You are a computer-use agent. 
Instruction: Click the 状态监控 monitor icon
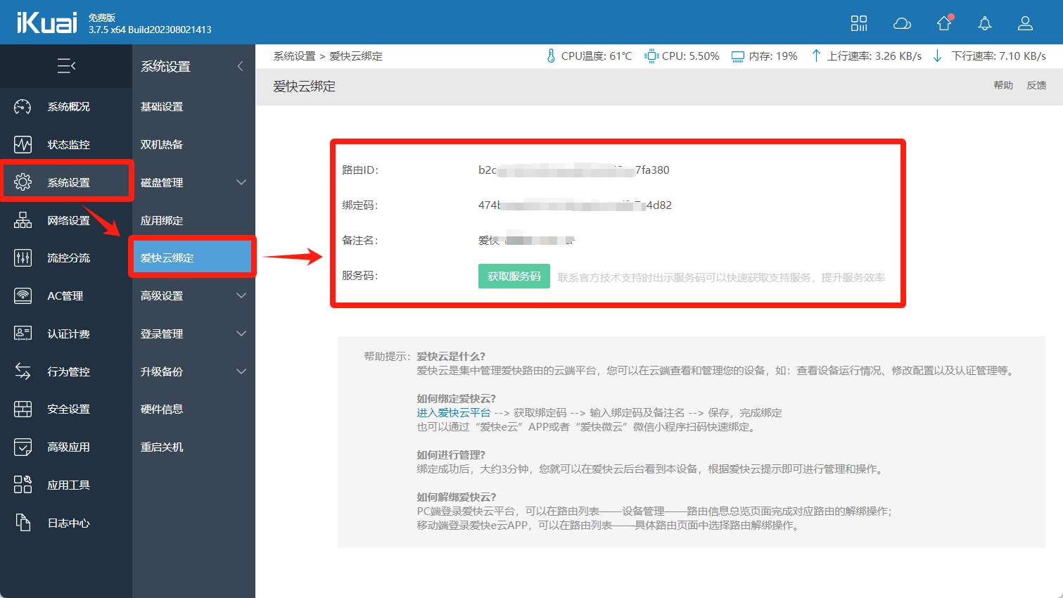coord(23,145)
